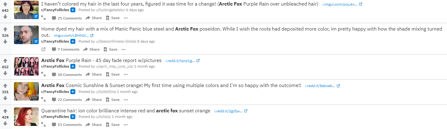Click the 7 Comments button
The image size is (447, 129).
[x=66, y=49]
